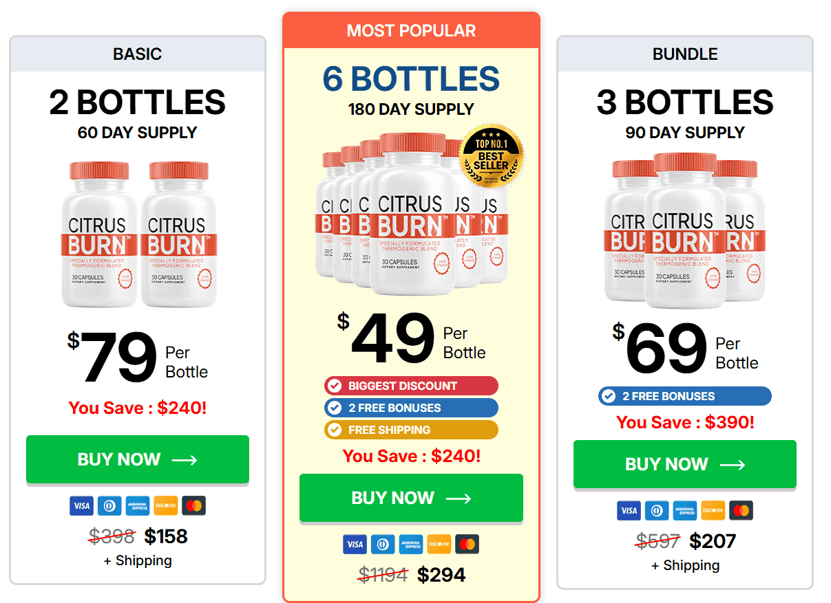
Task: Click the 2 Free Bonuses badge in the Bundle column
Action: (684, 395)
